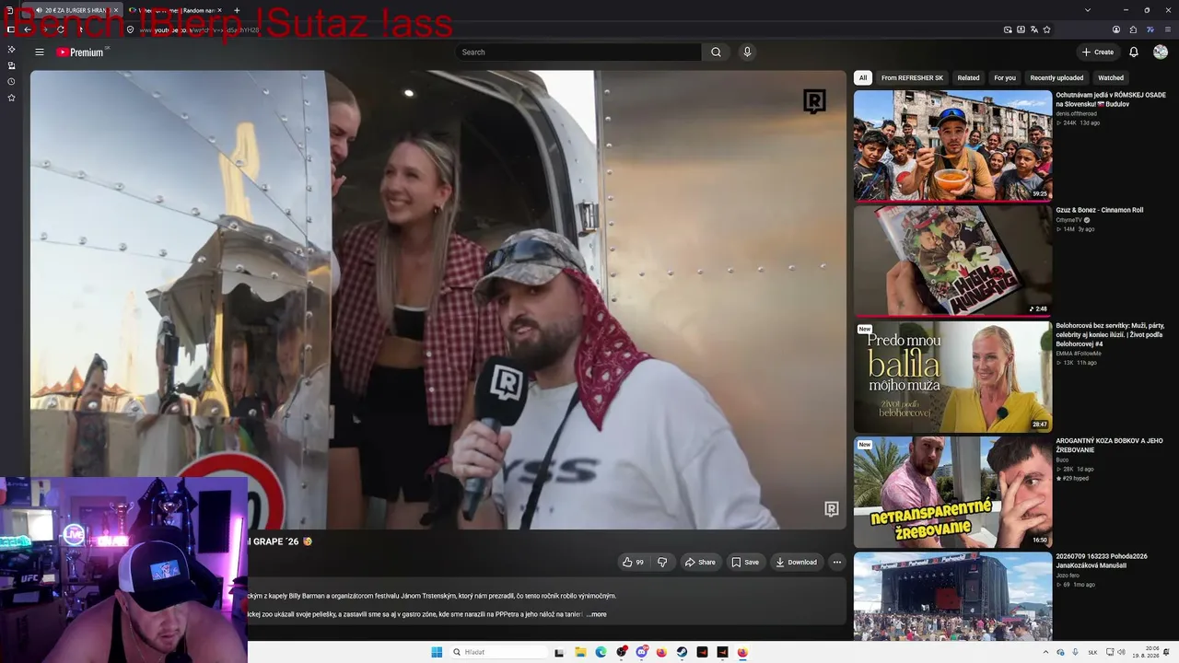Open video 'Ochutnávam jedlá v RÓMSKEJ OSADE'

[1111, 99]
